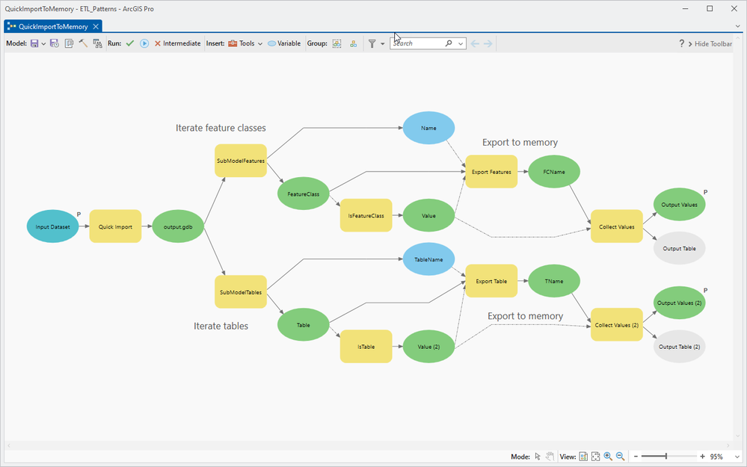The height and width of the screenshot is (467, 747).
Task: Select the Collect Values (2) tool
Action: 616,325
